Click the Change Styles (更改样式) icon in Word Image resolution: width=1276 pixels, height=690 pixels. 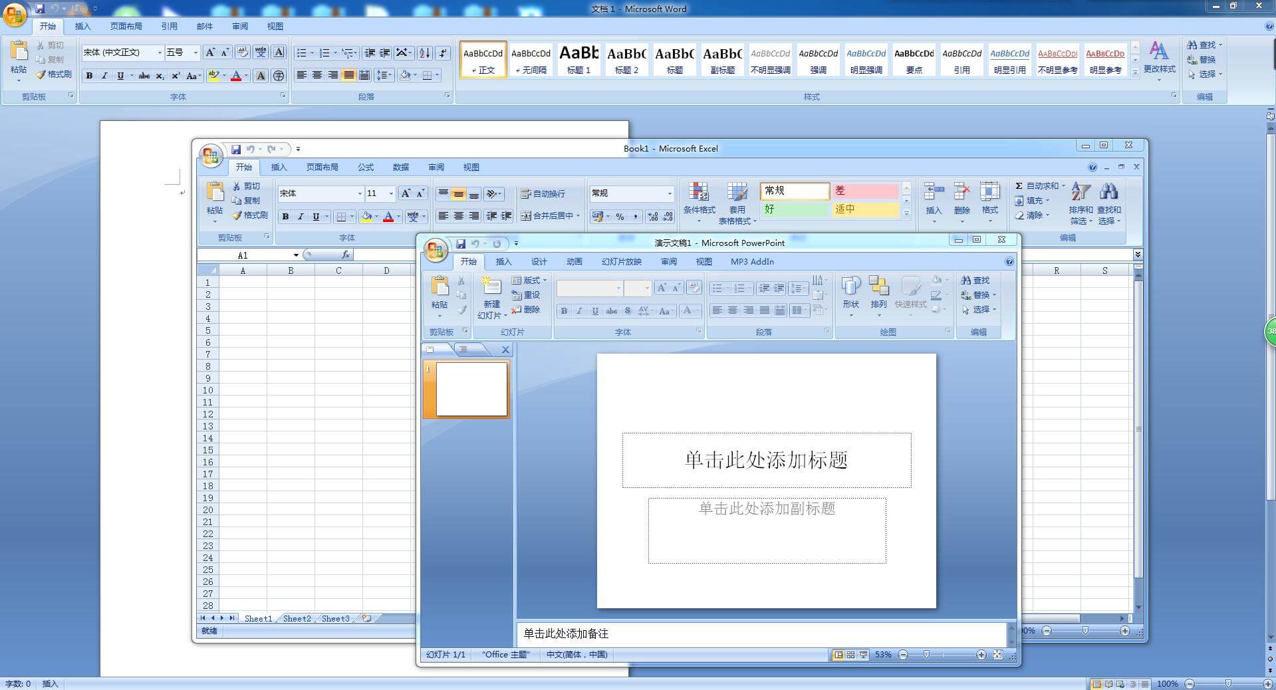(x=1159, y=52)
